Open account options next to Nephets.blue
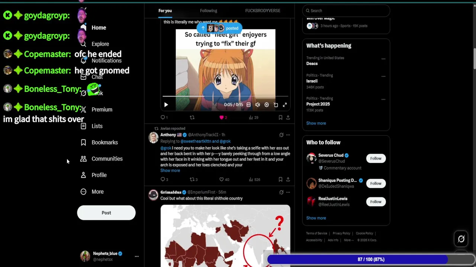This screenshot has width=476, height=267. (136, 256)
